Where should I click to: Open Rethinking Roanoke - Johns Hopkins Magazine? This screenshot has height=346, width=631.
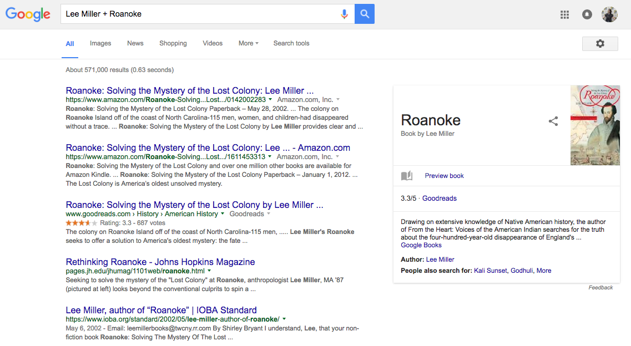[160, 262]
